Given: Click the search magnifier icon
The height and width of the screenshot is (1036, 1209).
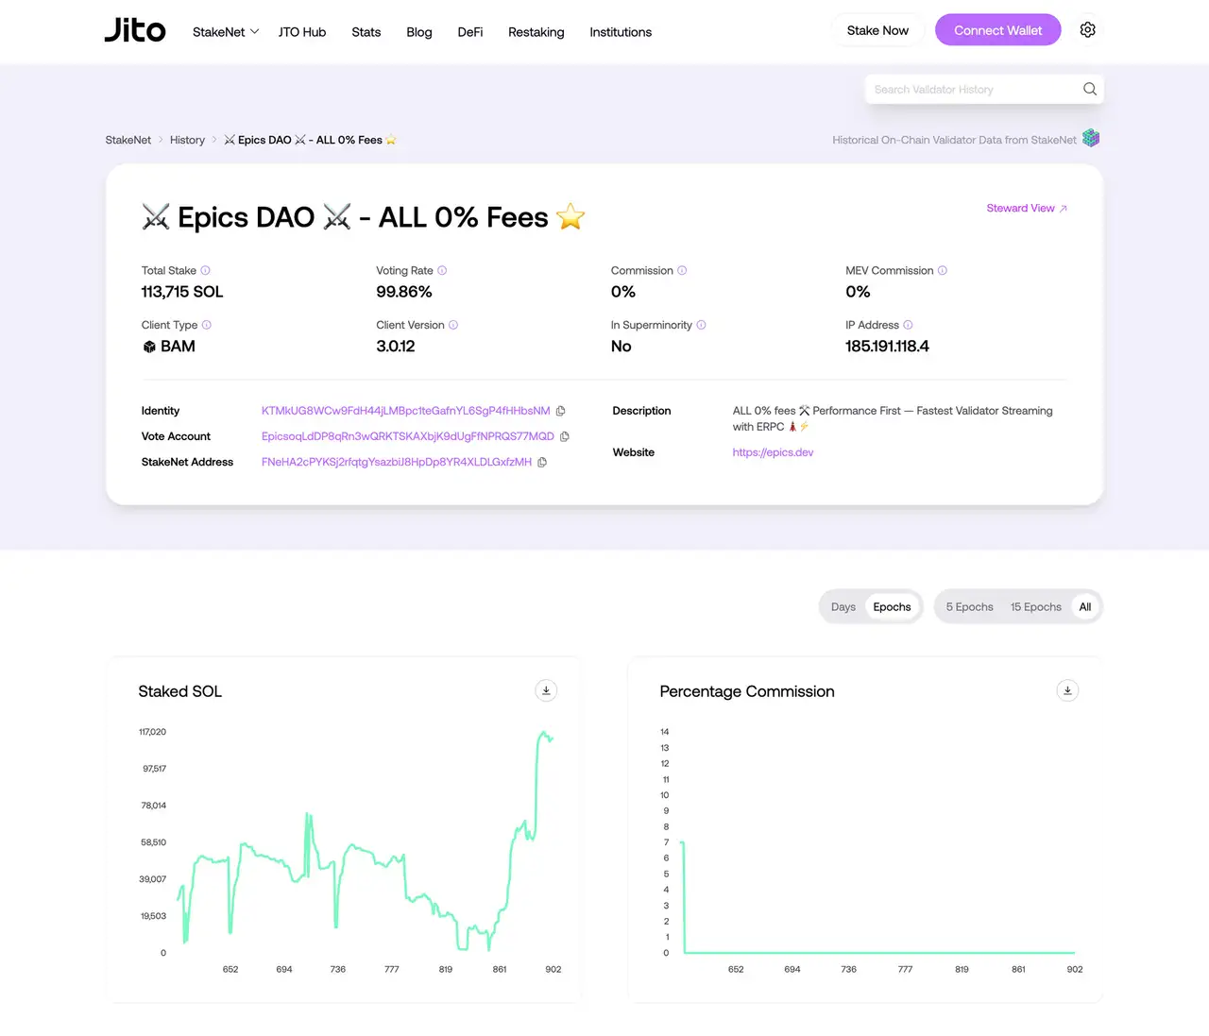Looking at the screenshot, I should (x=1089, y=89).
